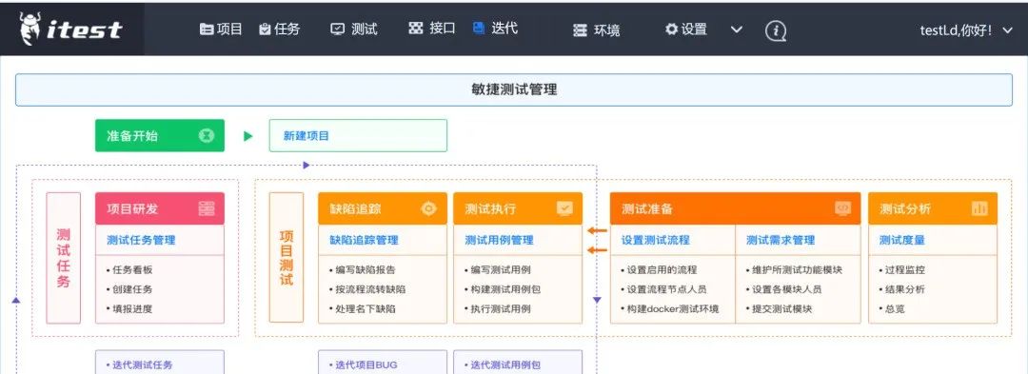This screenshot has width=1028, height=374.
Task: Open 测试需求管理 link
Action: point(781,240)
